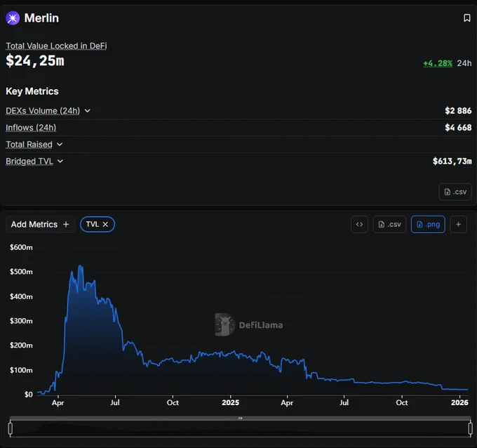The width and height of the screenshot is (477, 448).
Task: Select the left range slider handle
Action: pos(11,428)
